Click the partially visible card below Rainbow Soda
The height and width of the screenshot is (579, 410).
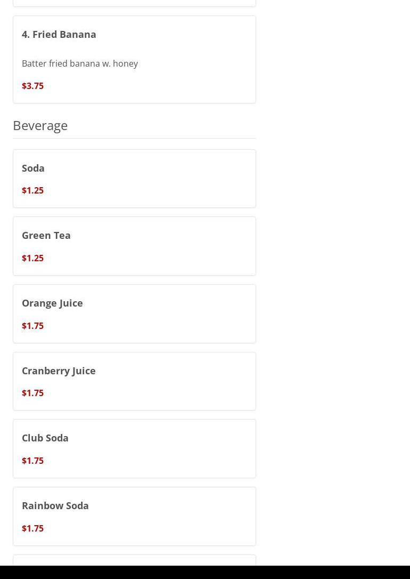pos(134,560)
